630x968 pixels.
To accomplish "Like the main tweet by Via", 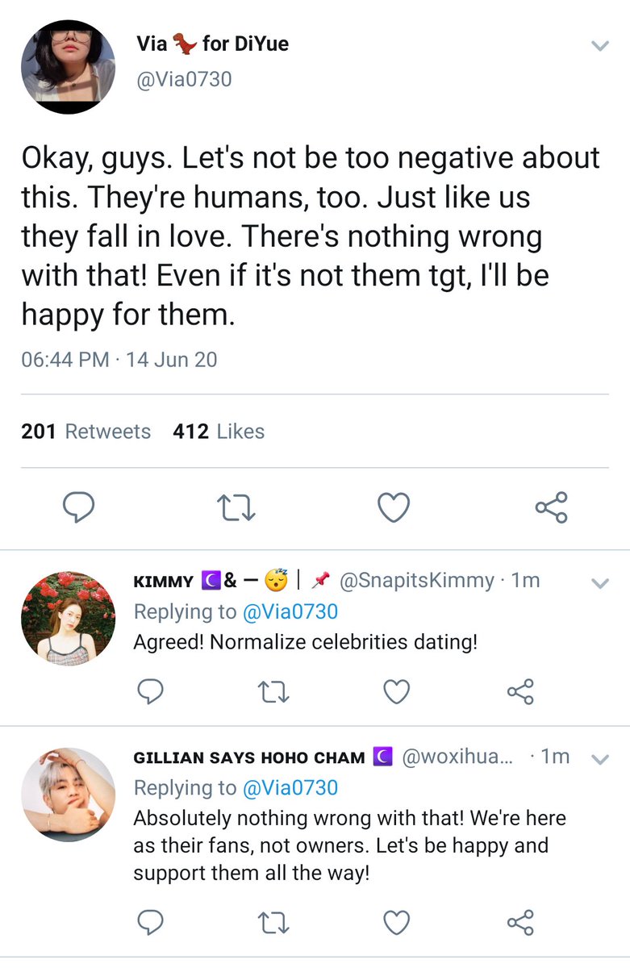I will click(394, 508).
